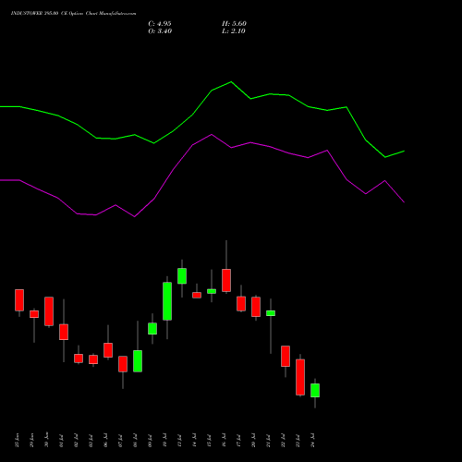
Task: Select the 24 Jul date label
Action: click(312, 441)
